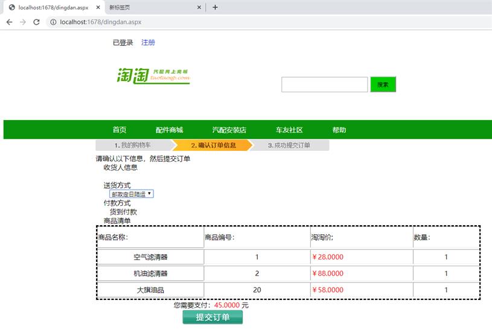Focus the search text box
The image size is (492, 329).
324,85
